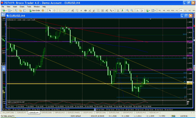Open the Tools menu
The height and width of the screenshot is (118, 196).
point(29,7)
